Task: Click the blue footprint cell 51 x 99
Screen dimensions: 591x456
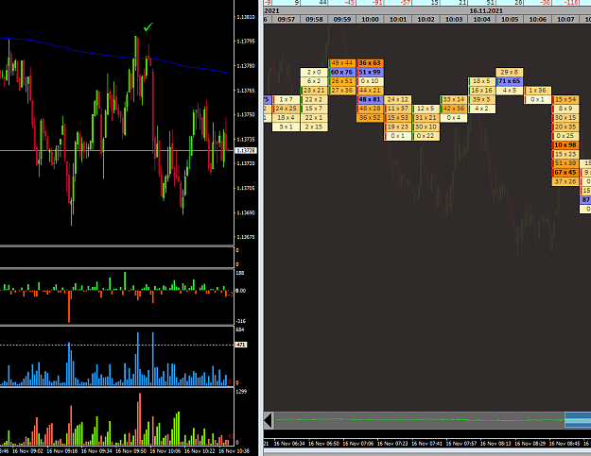Action: (370, 72)
